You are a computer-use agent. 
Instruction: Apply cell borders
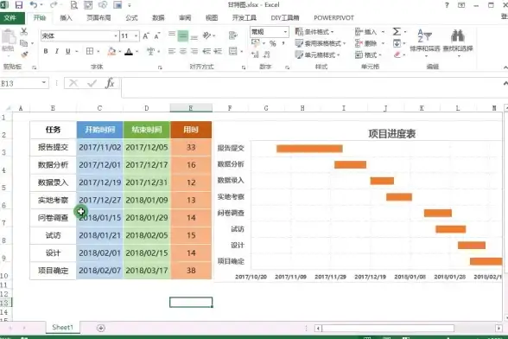click(x=90, y=51)
